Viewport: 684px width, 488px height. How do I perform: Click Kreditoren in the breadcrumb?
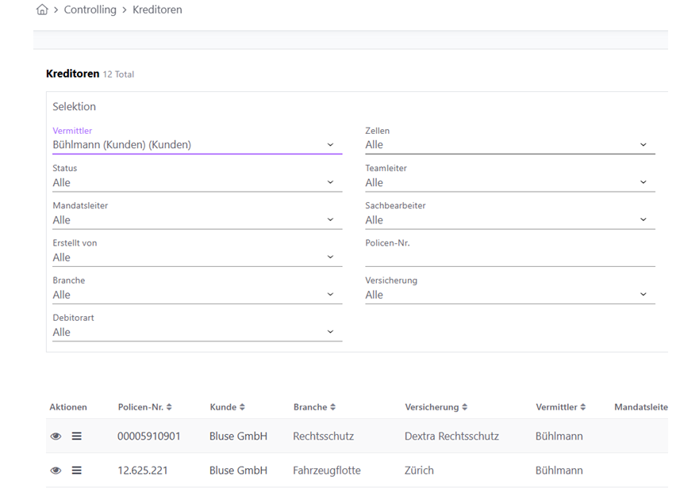point(156,10)
